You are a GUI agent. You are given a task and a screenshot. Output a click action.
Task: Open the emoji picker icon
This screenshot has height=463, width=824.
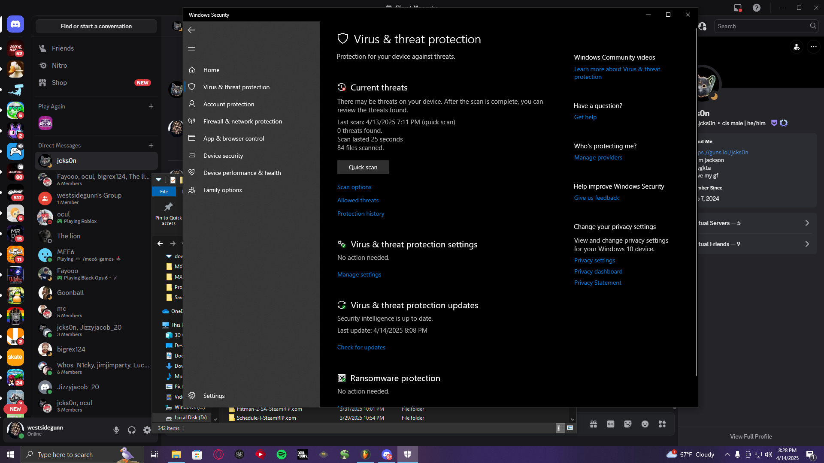(645, 424)
